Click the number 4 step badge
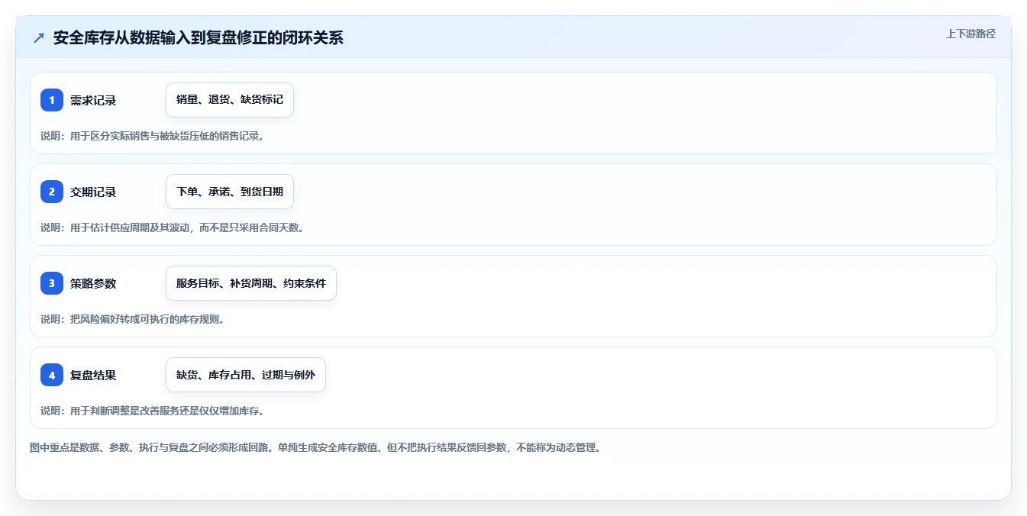 pos(52,375)
